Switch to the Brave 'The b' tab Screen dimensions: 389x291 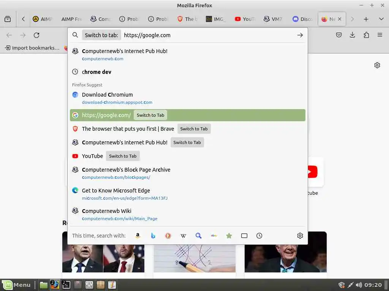pos(187,19)
